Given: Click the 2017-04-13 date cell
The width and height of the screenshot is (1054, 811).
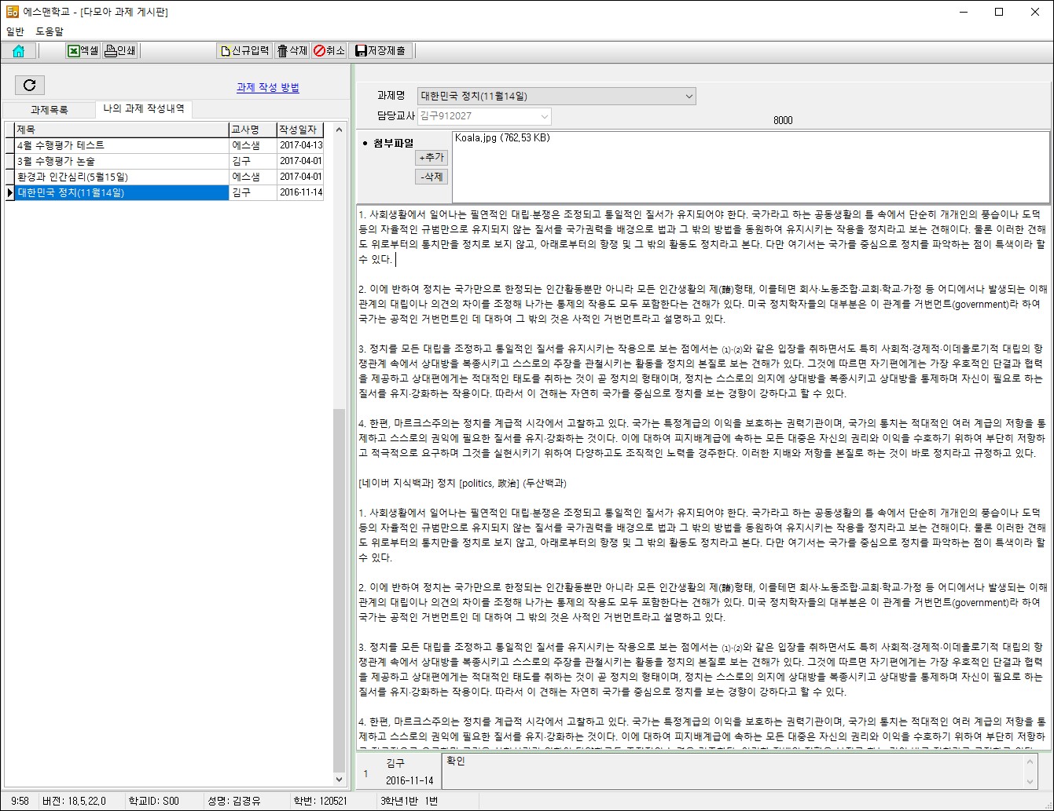Looking at the screenshot, I should tap(300, 145).
